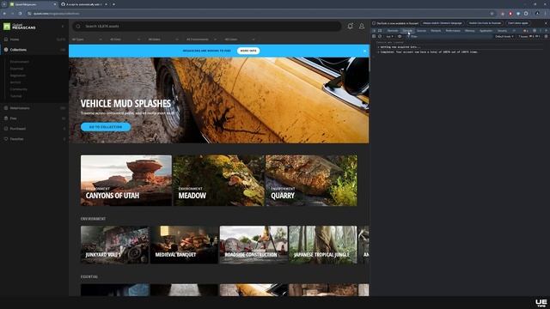Open the browser extensions icon
550x309 pixels.
[526, 14]
